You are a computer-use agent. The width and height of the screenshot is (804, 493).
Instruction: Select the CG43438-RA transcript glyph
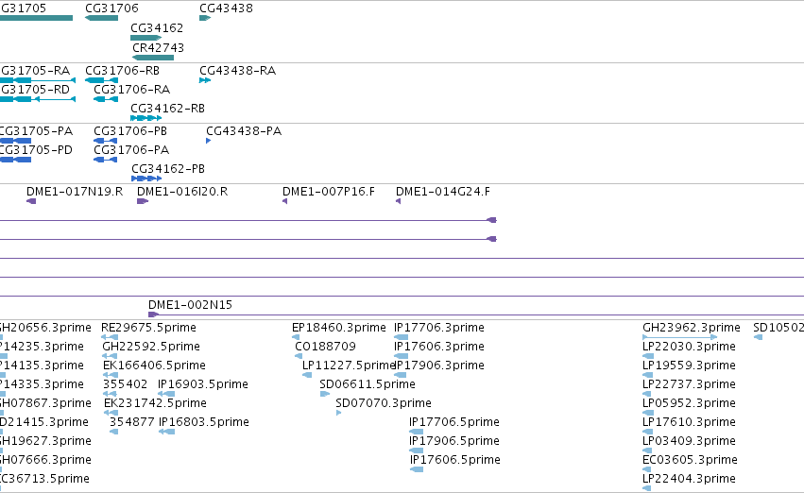tap(205, 80)
